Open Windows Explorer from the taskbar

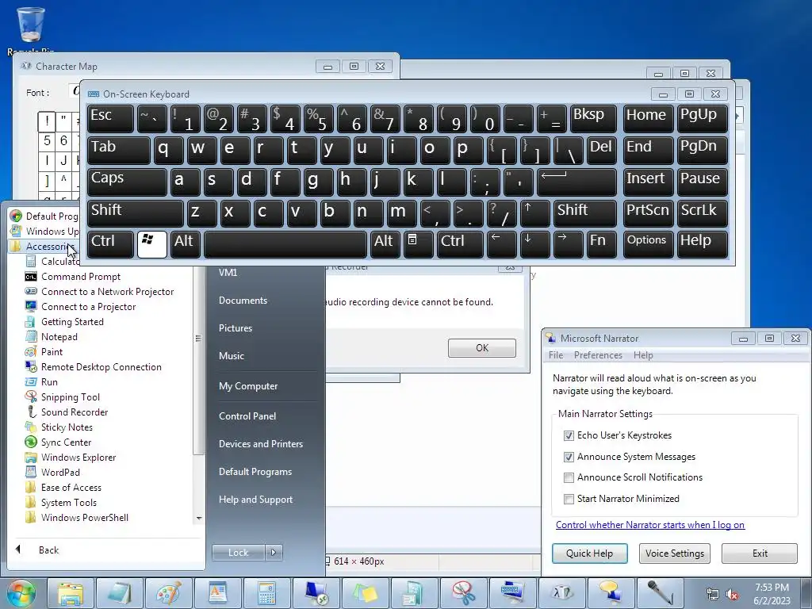coord(71,593)
